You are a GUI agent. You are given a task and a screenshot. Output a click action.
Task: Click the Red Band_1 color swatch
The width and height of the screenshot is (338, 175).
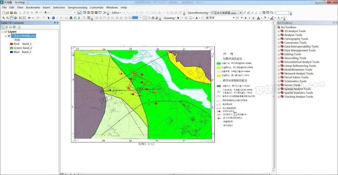[11, 44]
